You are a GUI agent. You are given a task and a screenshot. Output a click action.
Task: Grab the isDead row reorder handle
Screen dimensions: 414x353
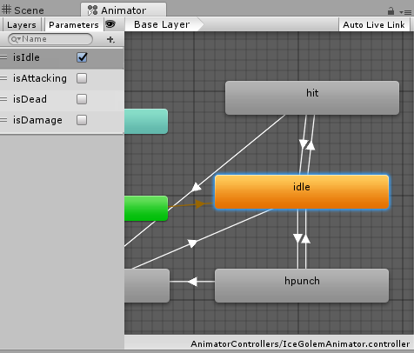pos(3,99)
